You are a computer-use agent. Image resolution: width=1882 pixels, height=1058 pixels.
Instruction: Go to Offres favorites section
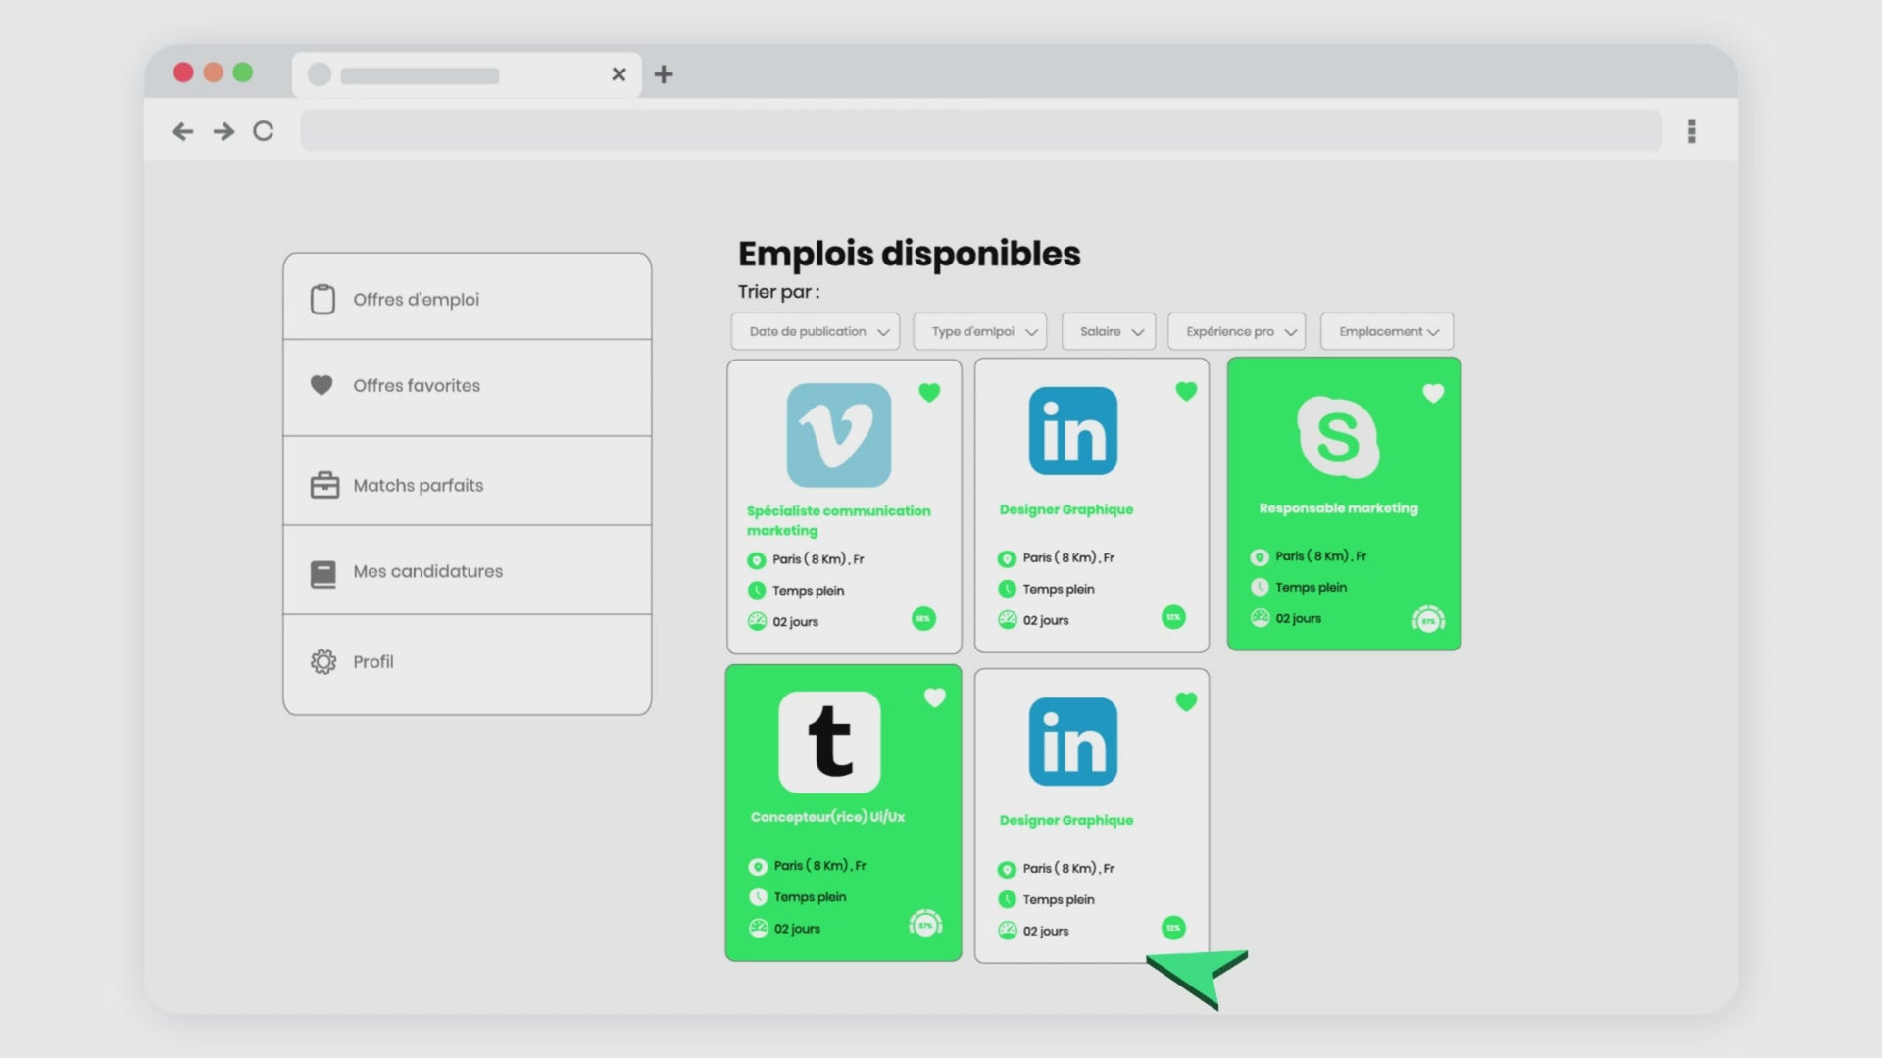417,386
